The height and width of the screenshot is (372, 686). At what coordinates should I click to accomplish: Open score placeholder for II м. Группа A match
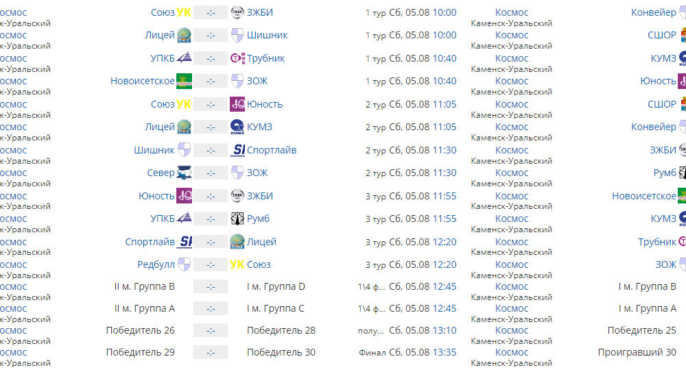[211, 308]
